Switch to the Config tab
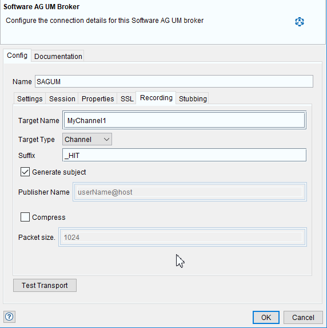Image resolution: width=327 pixels, height=328 pixels. pyautogui.click(x=17, y=56)
